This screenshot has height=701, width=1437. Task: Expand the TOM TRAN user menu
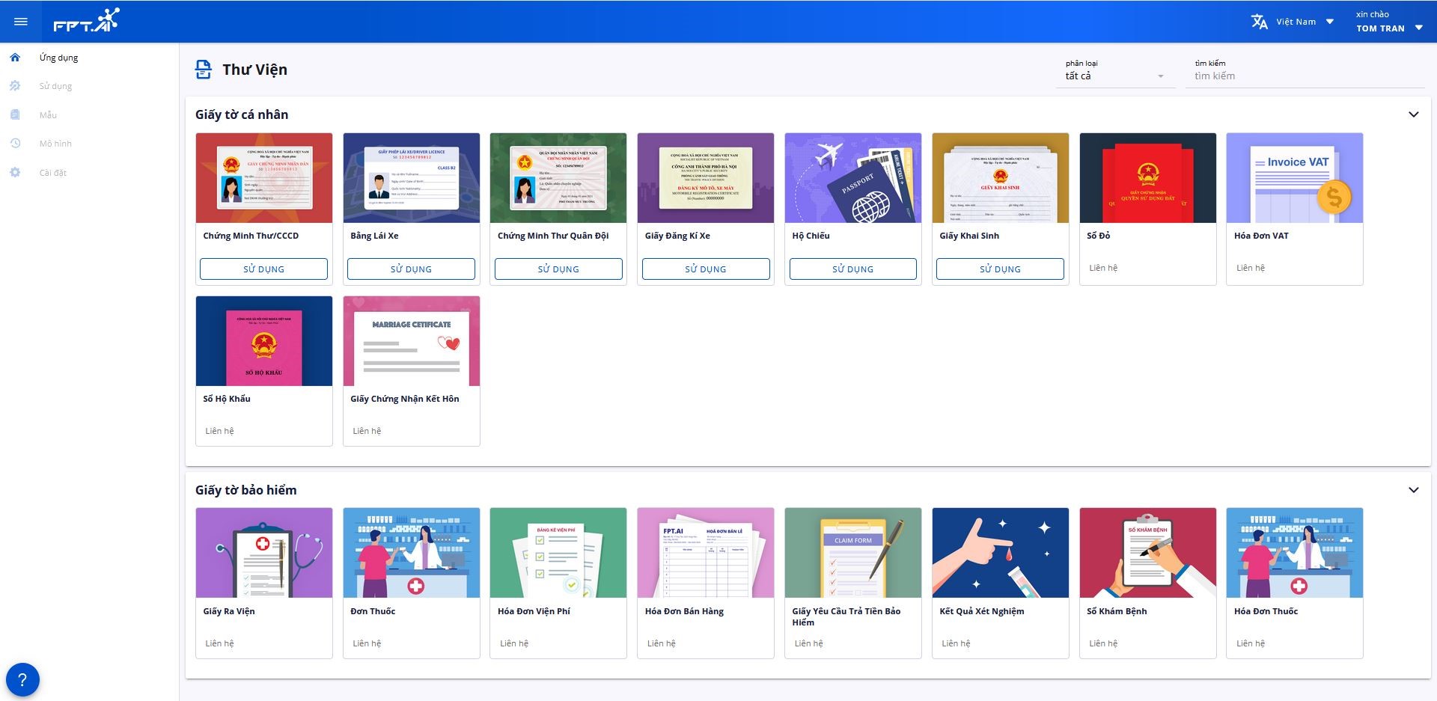tap(1389, 28)
